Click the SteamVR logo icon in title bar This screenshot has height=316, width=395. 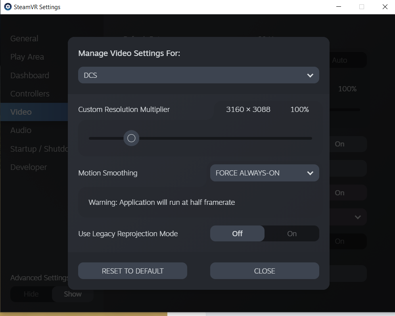[x=8, y=7]
